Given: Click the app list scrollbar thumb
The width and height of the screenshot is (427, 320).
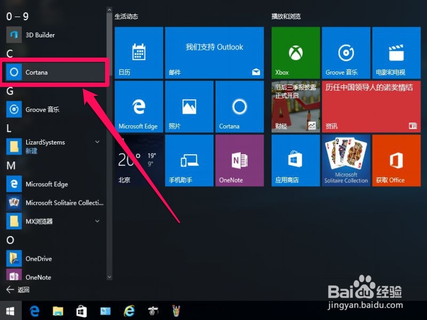Looking at the screenshot, I should click(109, 44).
